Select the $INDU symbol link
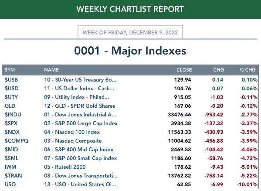The width and height of the screenshot is (261, 191). [x=13, y=115]
